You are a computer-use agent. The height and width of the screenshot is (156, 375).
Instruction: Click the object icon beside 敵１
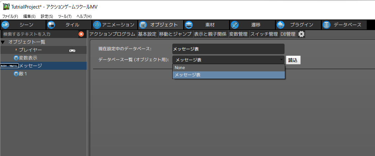coord(16,74)
